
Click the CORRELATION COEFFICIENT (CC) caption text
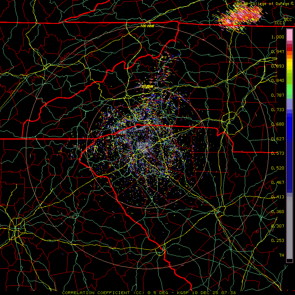point(103,293)
